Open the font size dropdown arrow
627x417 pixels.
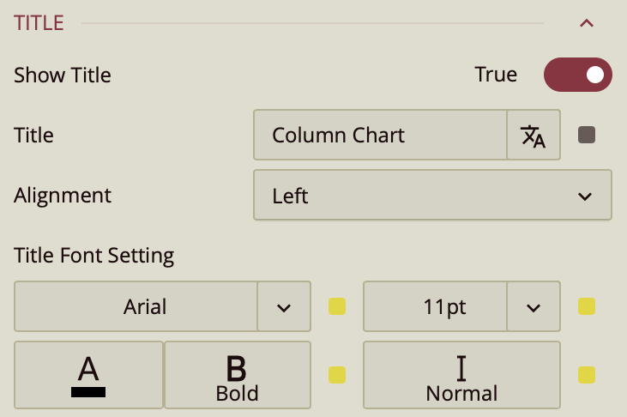coord(534,306)
